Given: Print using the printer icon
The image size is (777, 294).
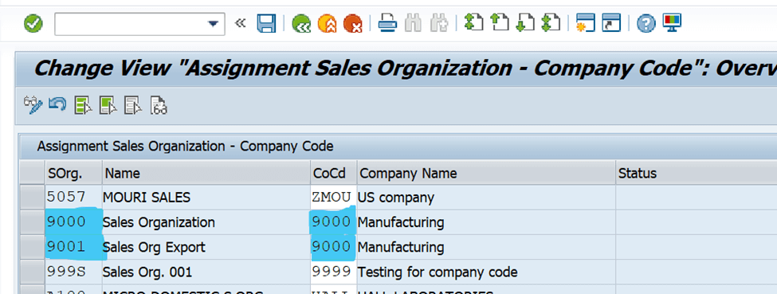Looking at the screenshot, I should tap(387, 23).
